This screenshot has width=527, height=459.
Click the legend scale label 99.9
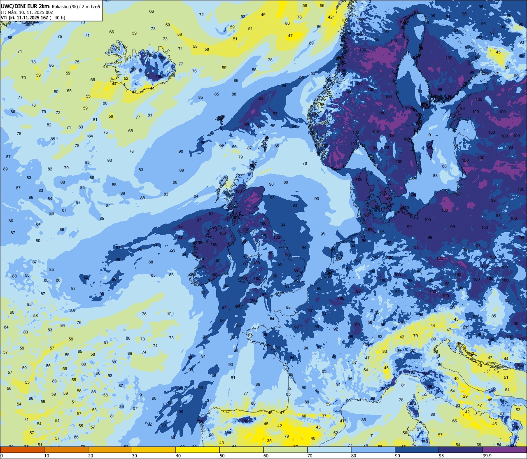coord(487,456)
